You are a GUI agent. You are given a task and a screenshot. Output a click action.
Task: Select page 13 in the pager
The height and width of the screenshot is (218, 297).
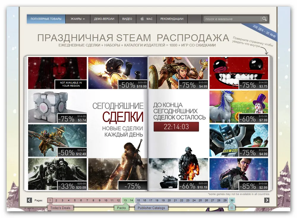125,200
